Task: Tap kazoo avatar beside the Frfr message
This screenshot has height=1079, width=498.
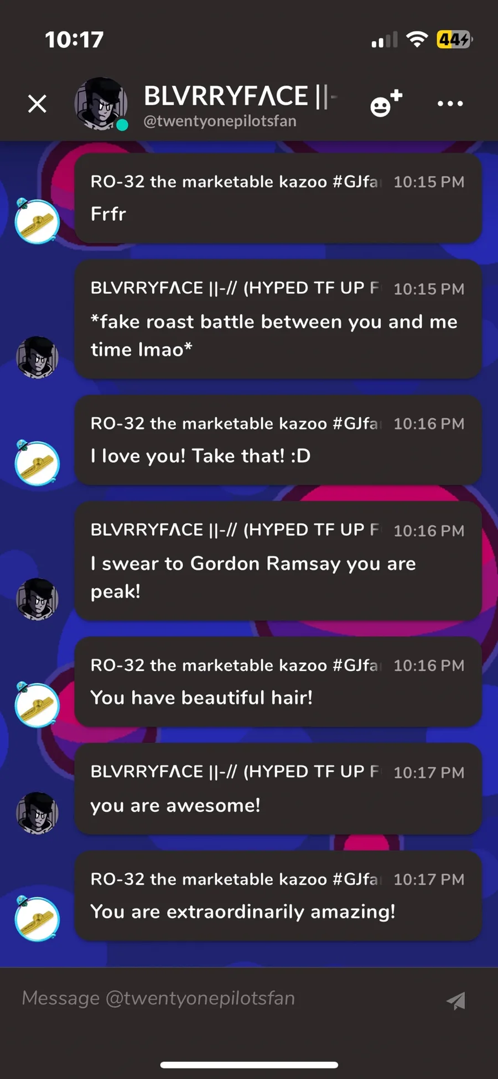Action: pyautogui.click(x=37, y=220)
